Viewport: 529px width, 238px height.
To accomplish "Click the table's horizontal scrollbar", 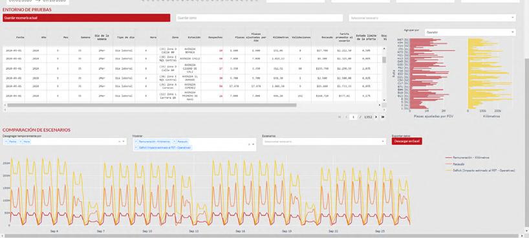I will pos(152,105).
